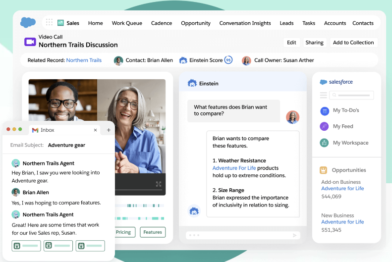Click the Inbox browser tab
Viewport: 392px width, 262px height.
64,130
